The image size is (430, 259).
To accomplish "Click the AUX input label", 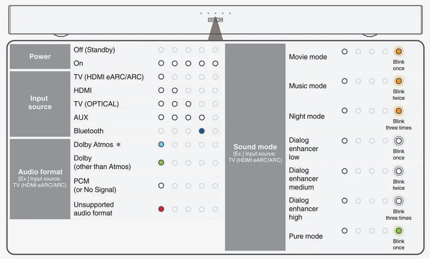I will point(81,118).
